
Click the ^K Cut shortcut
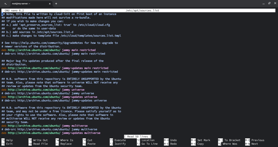88,140
